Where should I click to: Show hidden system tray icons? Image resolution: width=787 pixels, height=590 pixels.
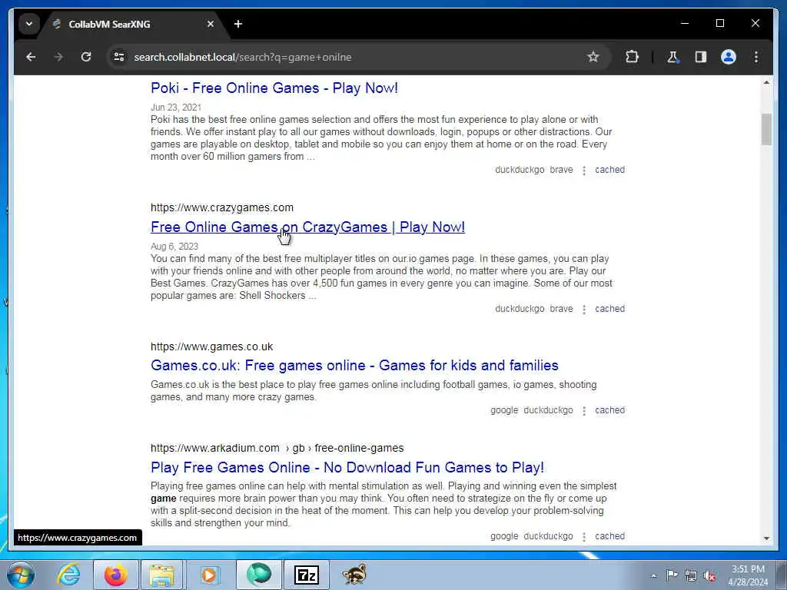coord(653,575)
